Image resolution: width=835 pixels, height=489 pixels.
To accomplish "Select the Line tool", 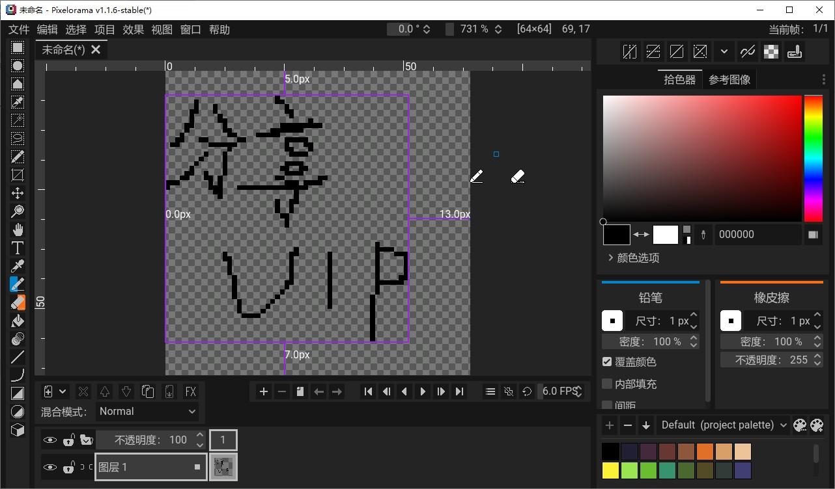I will coord(18,356).
